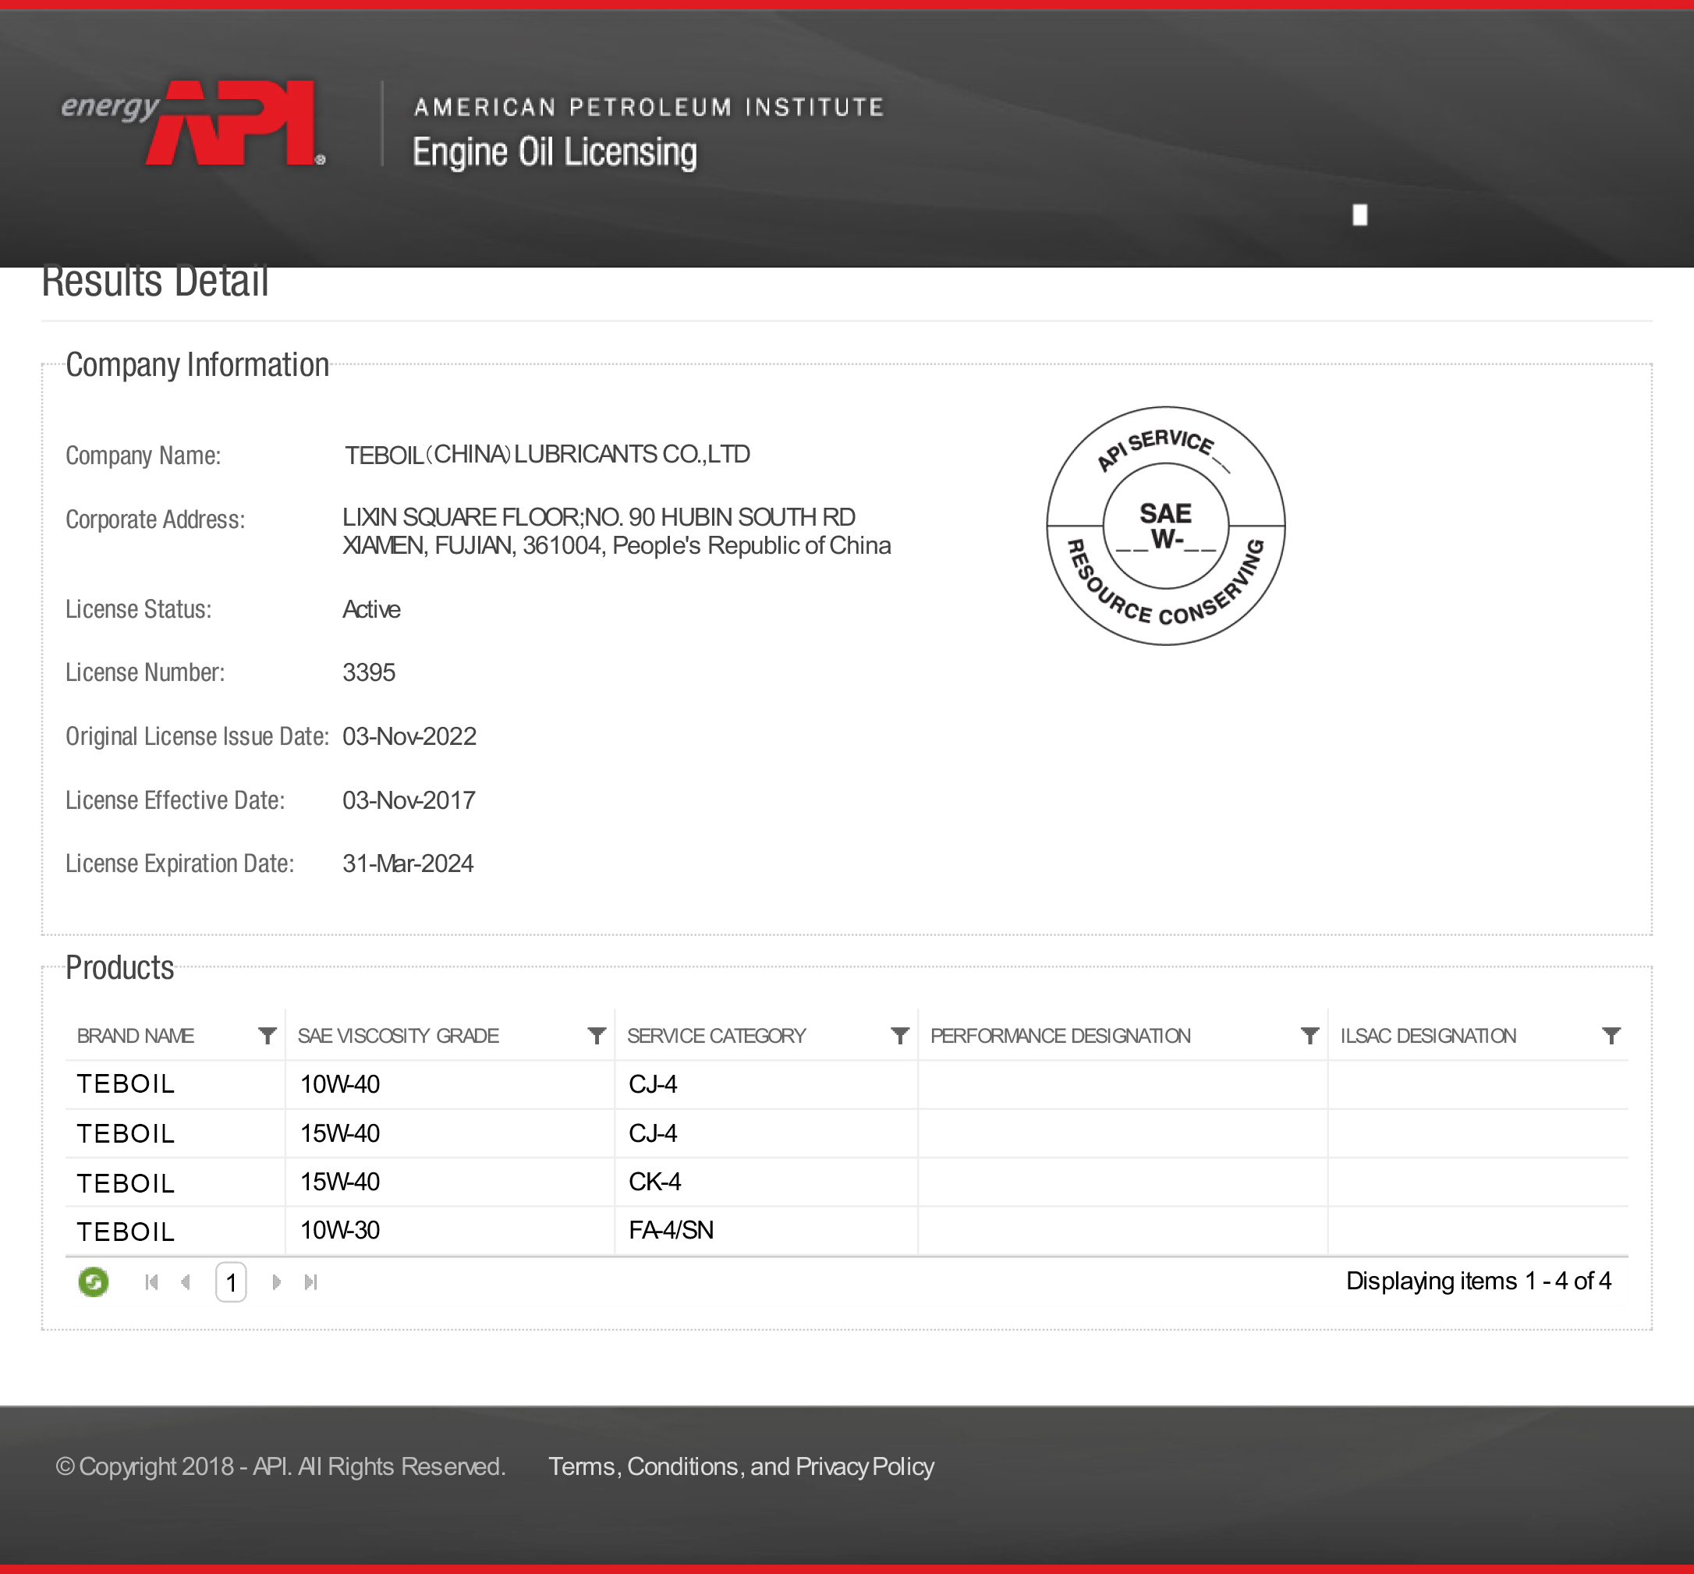Open the ILSAC Designation column filter

[1611, 1036]
